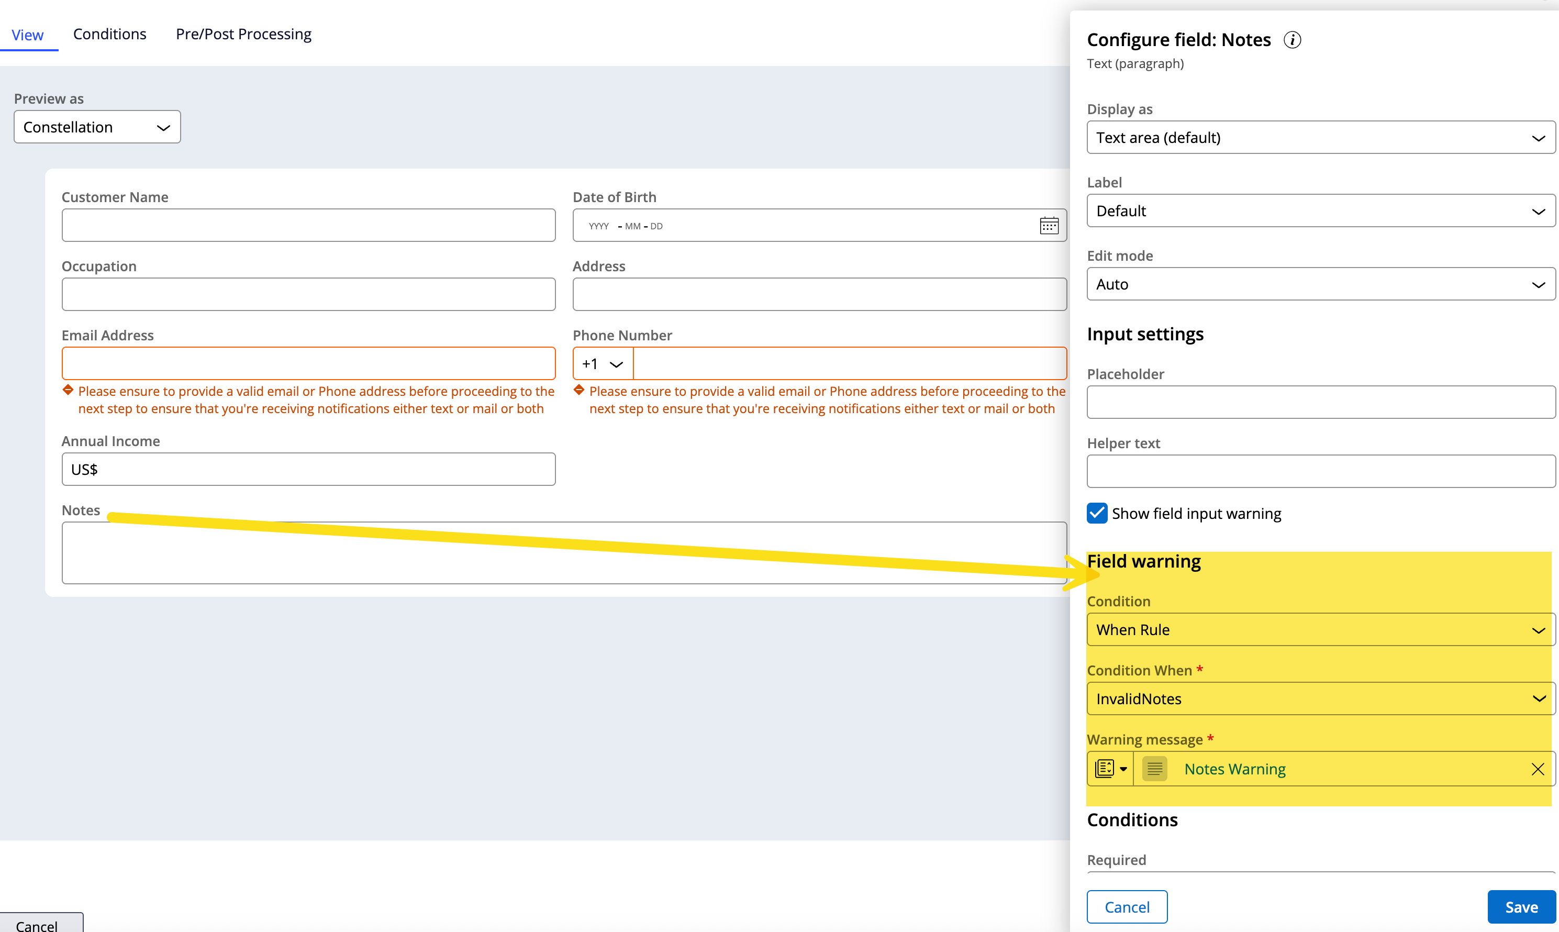Click the info icon beside Configure field: Notes
This screenshot has width=1559, height=932.
(1291, 40)
